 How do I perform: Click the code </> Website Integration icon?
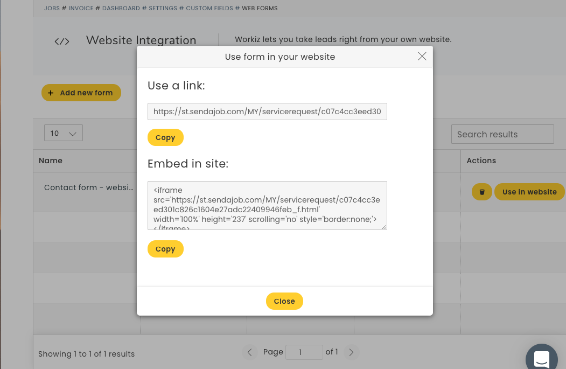click(61, 41)
